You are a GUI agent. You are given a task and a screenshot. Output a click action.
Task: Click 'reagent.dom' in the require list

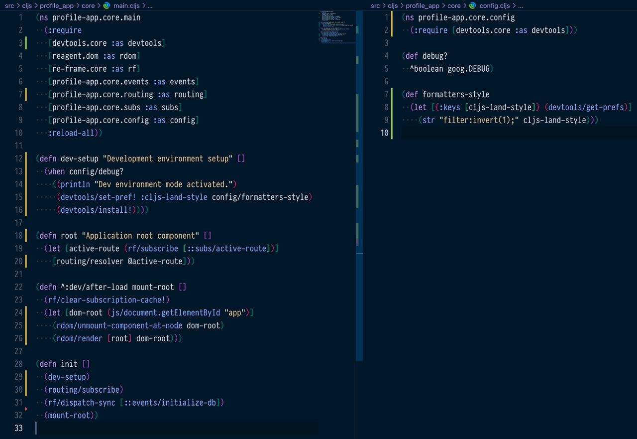click(75, 56)
